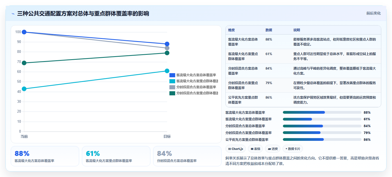The width and height of the screenshot is (392, 177).
Task: Open the 88% data card
Action: (45, 156)
